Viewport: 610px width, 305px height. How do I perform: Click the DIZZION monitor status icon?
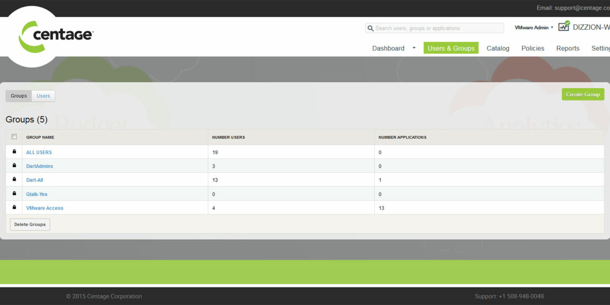point(564,27)
